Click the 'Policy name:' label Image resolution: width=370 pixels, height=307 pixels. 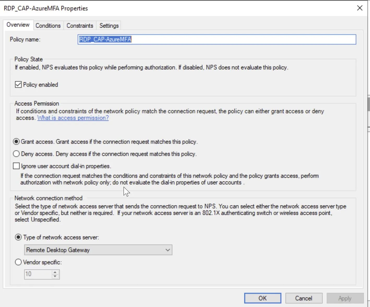(25, 39)
